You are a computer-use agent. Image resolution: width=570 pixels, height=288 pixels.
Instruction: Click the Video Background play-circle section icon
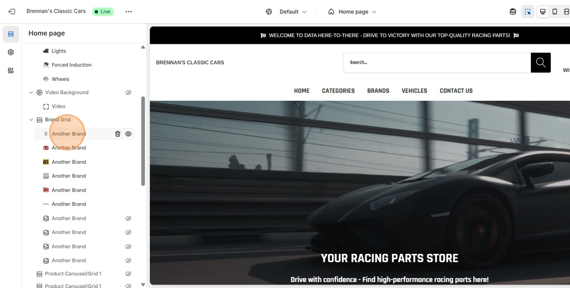tap(39, 93)
